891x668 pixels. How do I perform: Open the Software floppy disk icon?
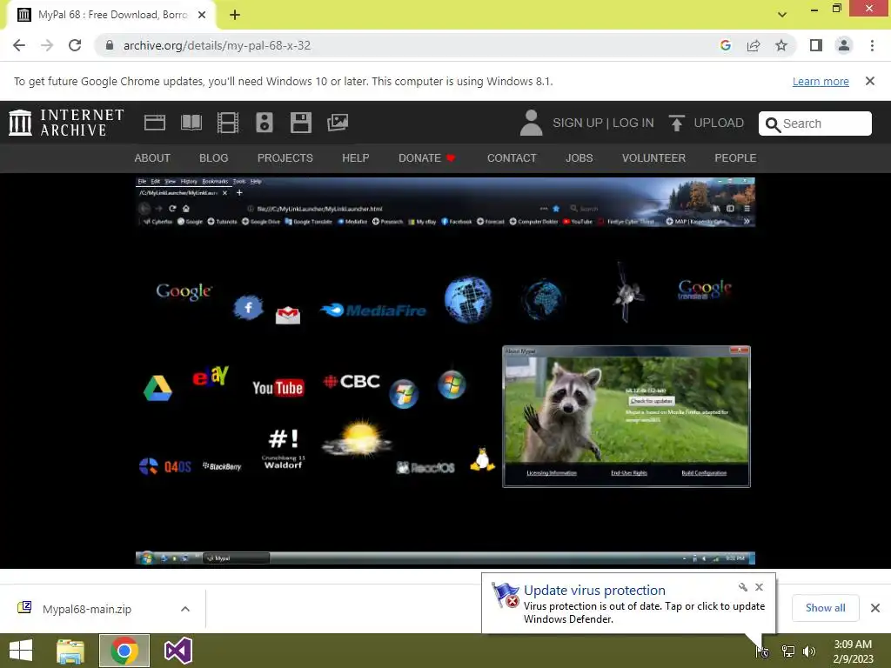click(x=300, y=123)
